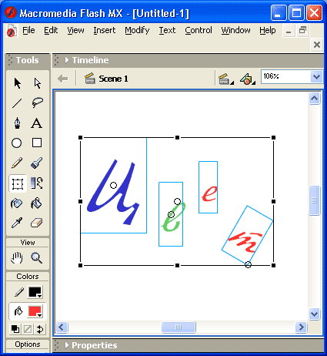327x356 pixels.
Task: Open the red fill color swatch
Action: (x=35, y=311)
